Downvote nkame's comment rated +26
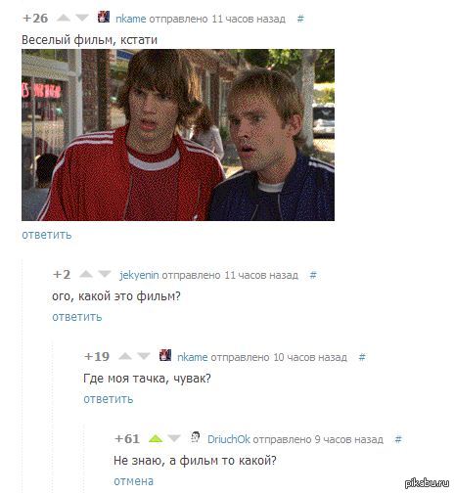 pos(82,18)
